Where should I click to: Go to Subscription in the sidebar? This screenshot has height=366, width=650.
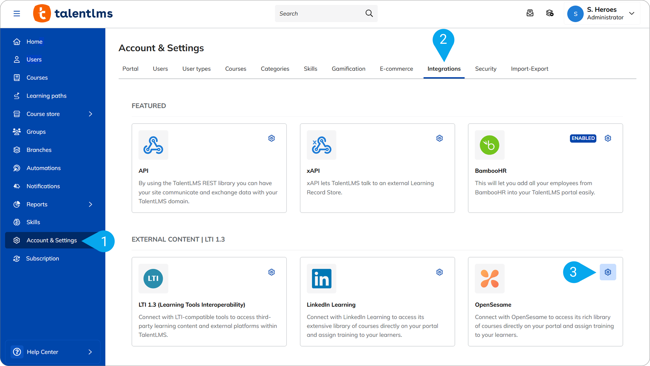pyautogui.click(x=42, y=258)
